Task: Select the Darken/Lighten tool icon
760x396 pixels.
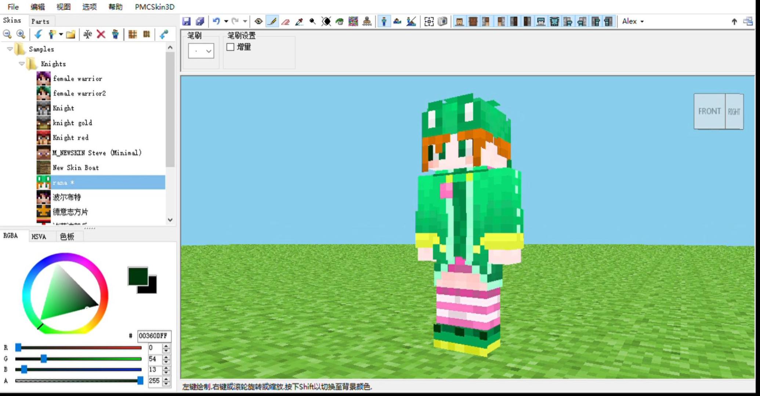Action: [326, 22]
